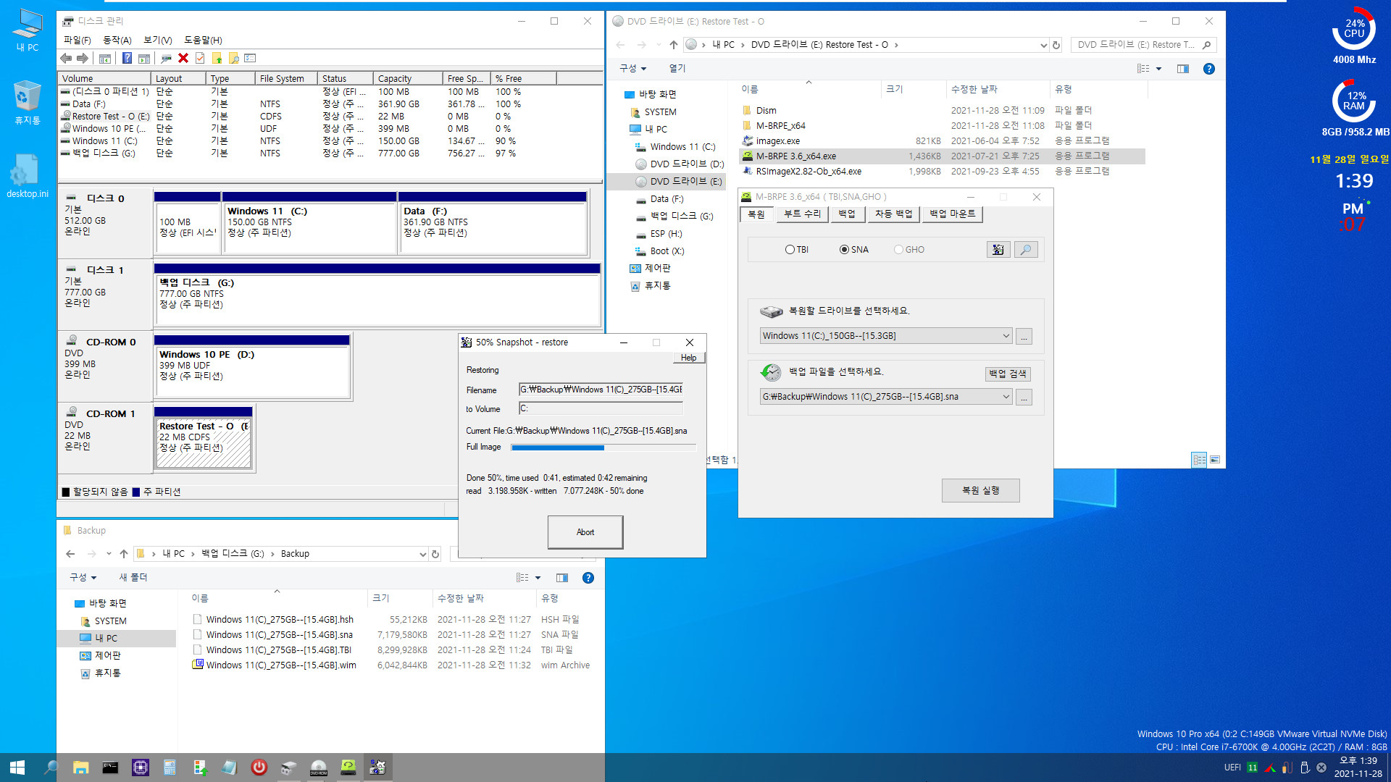
Task: Open recent locations dropdown in Backup Explorer navigation
Action: click(109, 554)
